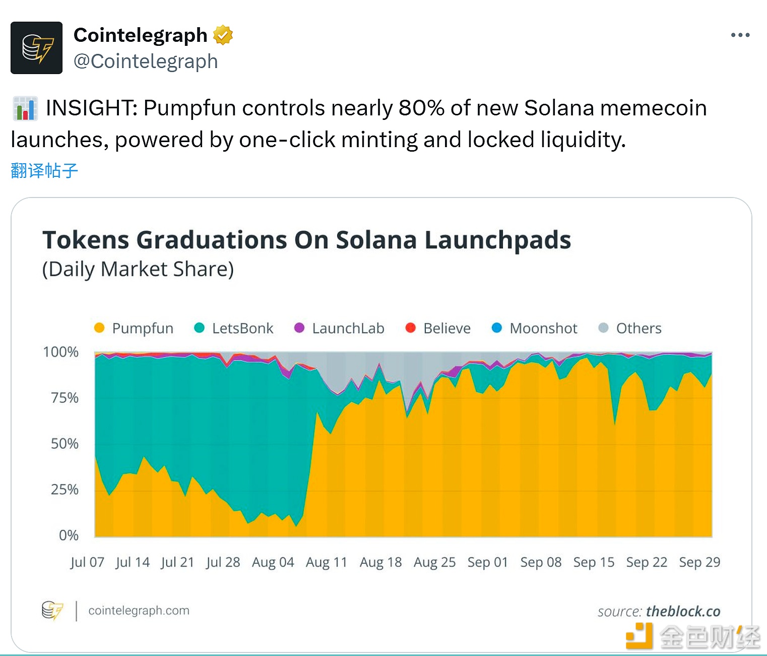The image size is (767, 656).
Task: Toggle the LaunchLab legend dot
Action: [299, 328]
